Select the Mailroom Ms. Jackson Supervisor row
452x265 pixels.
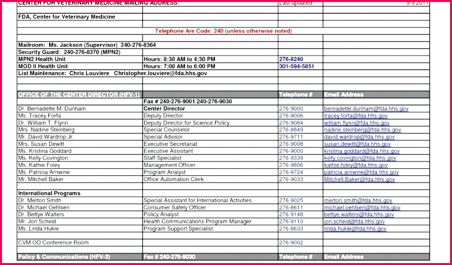tap(148, 45)
